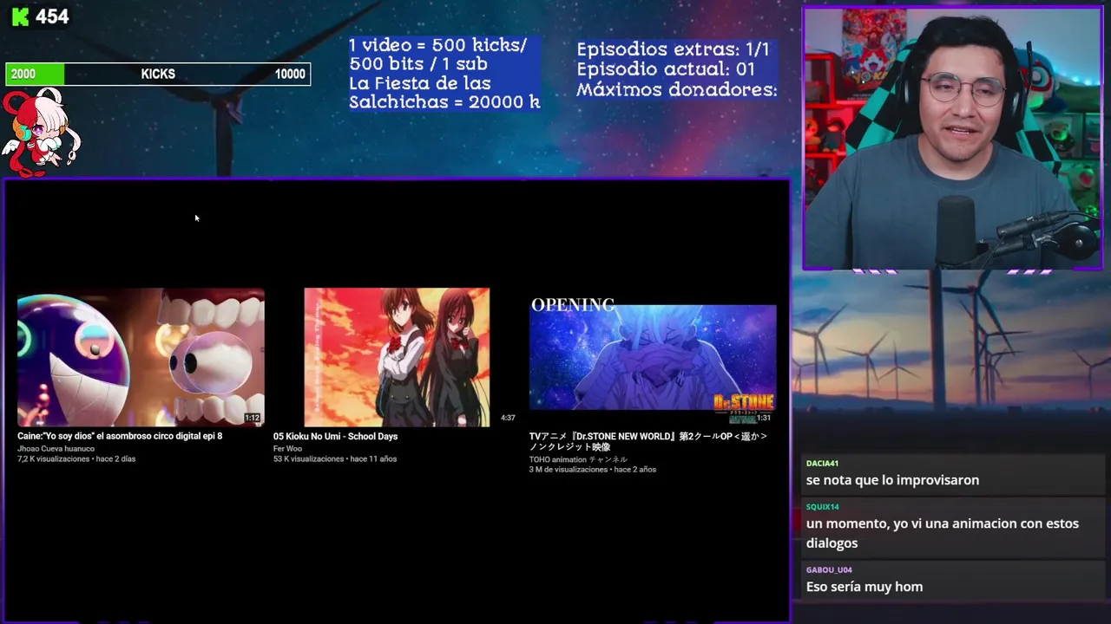Click chat username GABOU_U04
This screenshot has width=1111, height=624.
click(829, 569)
